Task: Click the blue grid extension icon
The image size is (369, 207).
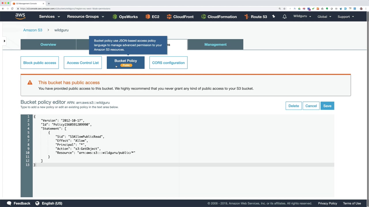Action: point(355,9)
